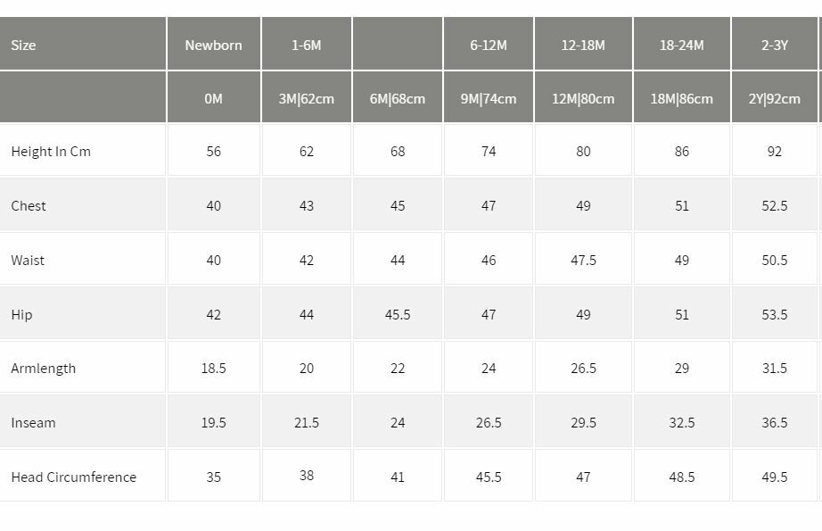Screen dimensions: 822x531
Task: Click the Head Circumference row label
Action: coord(74,477)
